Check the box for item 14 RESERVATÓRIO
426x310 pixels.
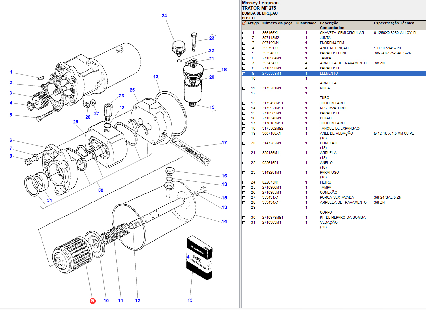(244, 108)
